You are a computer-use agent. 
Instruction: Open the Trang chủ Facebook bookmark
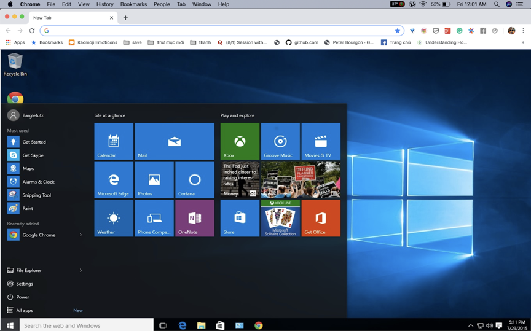pyautogui.click(x=396, y=42)
